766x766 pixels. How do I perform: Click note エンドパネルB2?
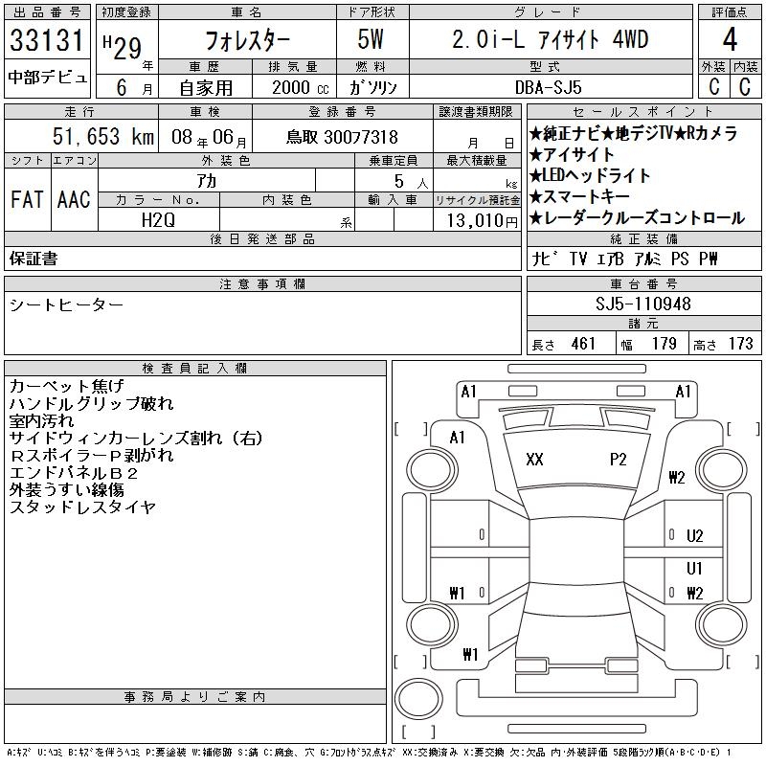pyautogui.click(x=74, y=472)
